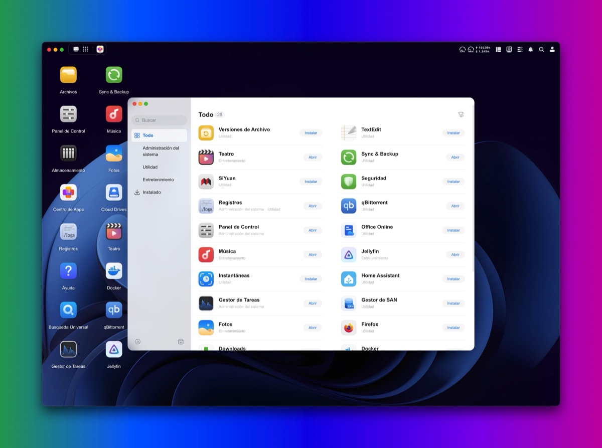The width and height of the screenshot is (602, 448).
Task: Click the notifications bell icon
Action: point(531,50)
